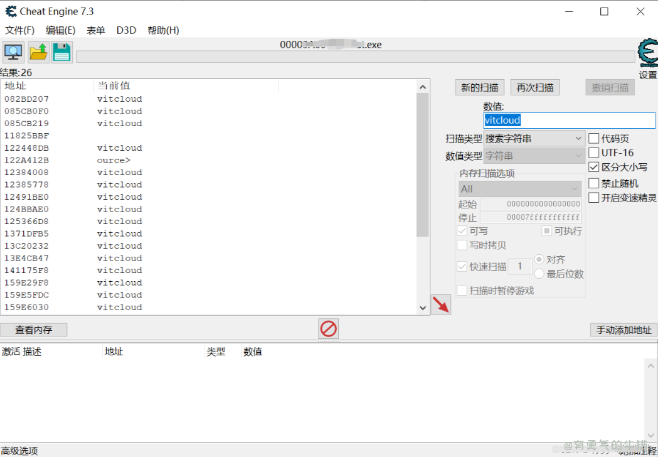
Task: Click the Cheat Engine title bar icon
Action: click(11, 11)
